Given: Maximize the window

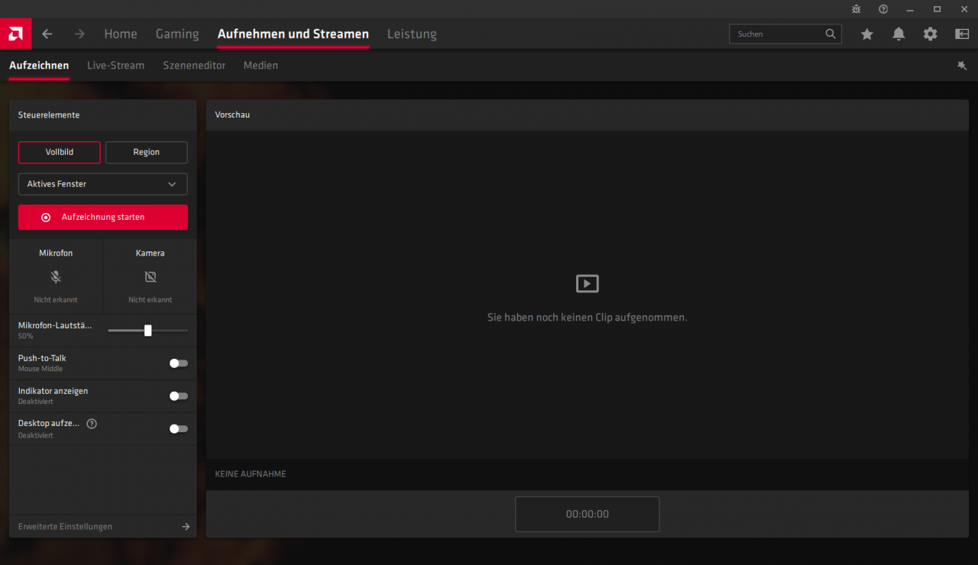Looking at the screenshot, I should point(937,9).
